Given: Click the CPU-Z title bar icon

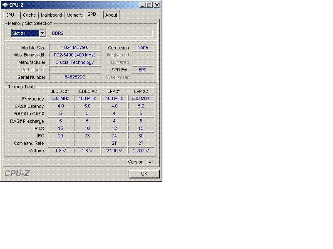Looking at the screenshot, I should [5, 5].
